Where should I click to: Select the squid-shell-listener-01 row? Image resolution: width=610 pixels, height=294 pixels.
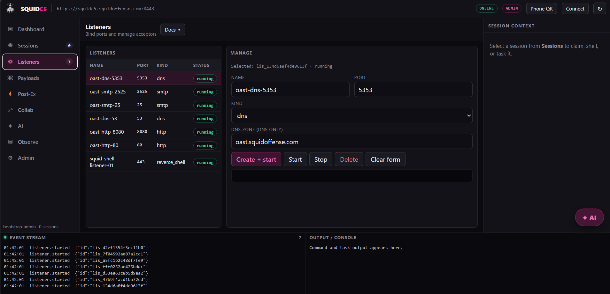(153, 162)
